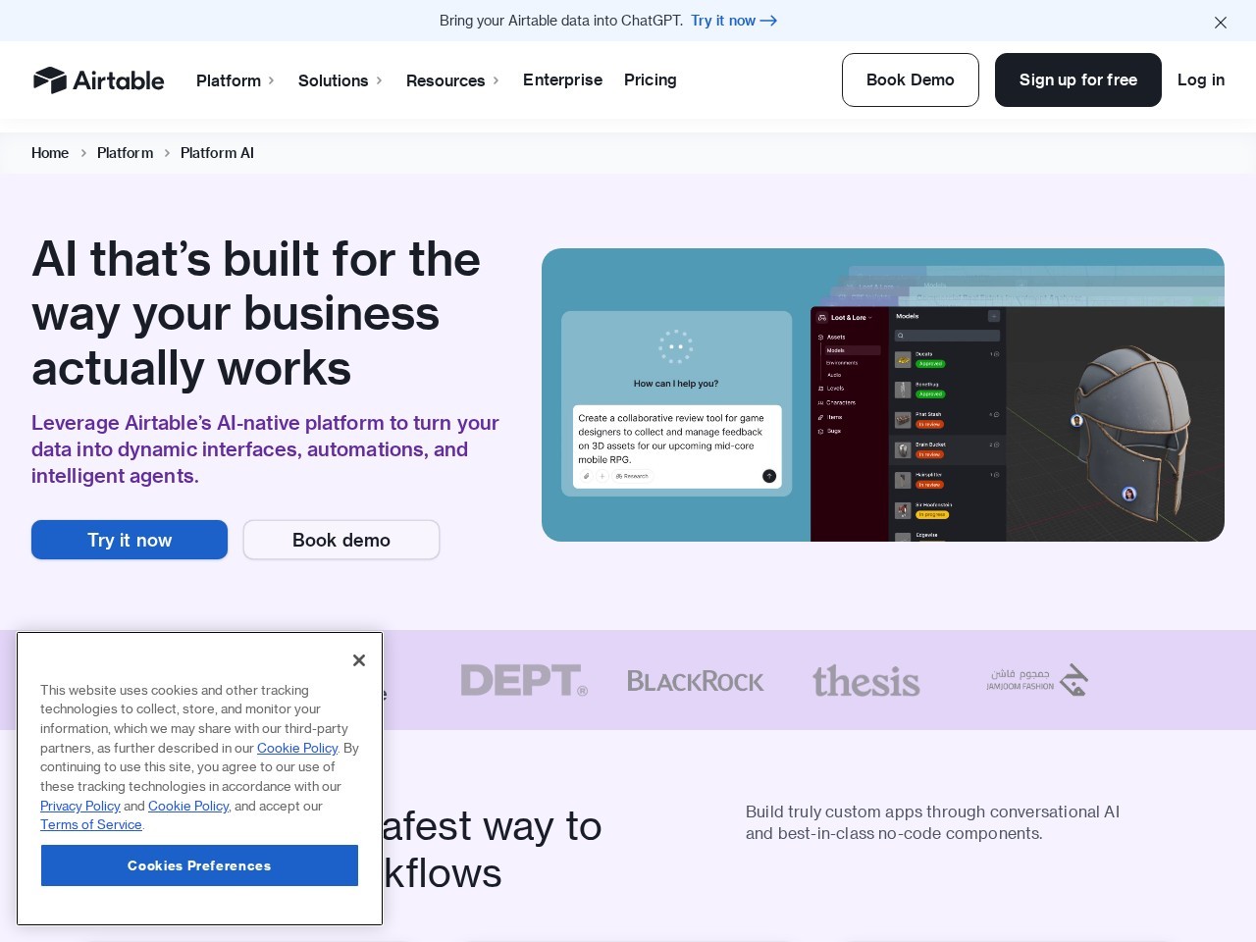Click the paperclip attachment icon in the prompt box
Viewport: 1256px width, 942px height.
pos(587,476)
